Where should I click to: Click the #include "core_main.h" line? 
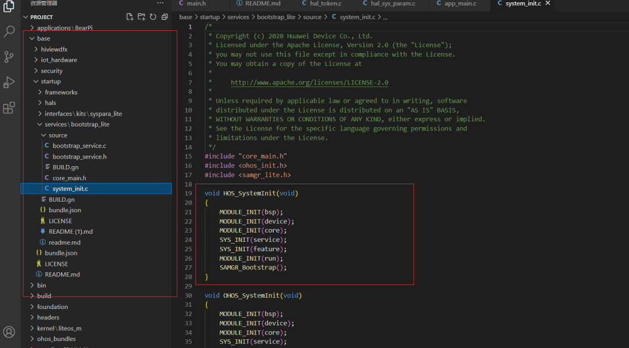(246, 156)
